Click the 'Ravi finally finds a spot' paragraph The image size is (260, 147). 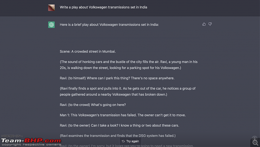coord(128,92)
